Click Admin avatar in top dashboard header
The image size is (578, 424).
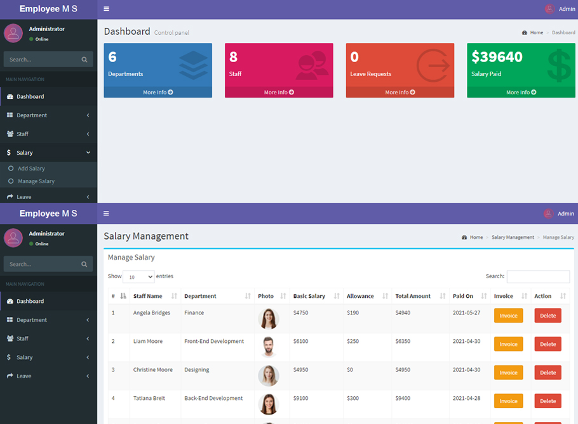pos(549,9)
